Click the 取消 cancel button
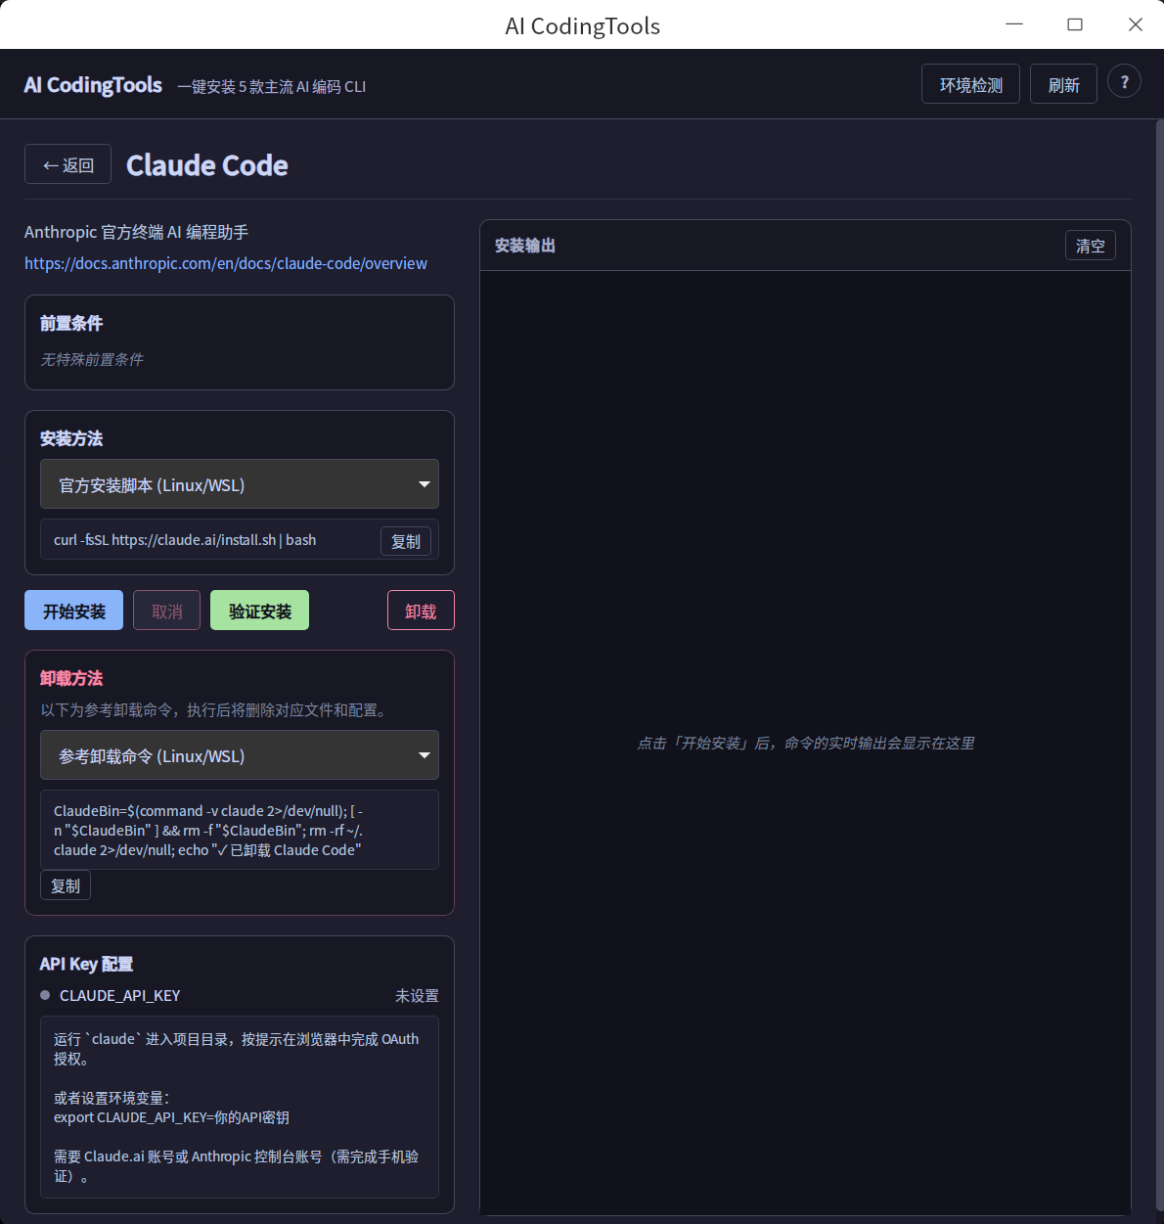The width and height of the screenshot is (1164, 1224). (x=166, y=611)
